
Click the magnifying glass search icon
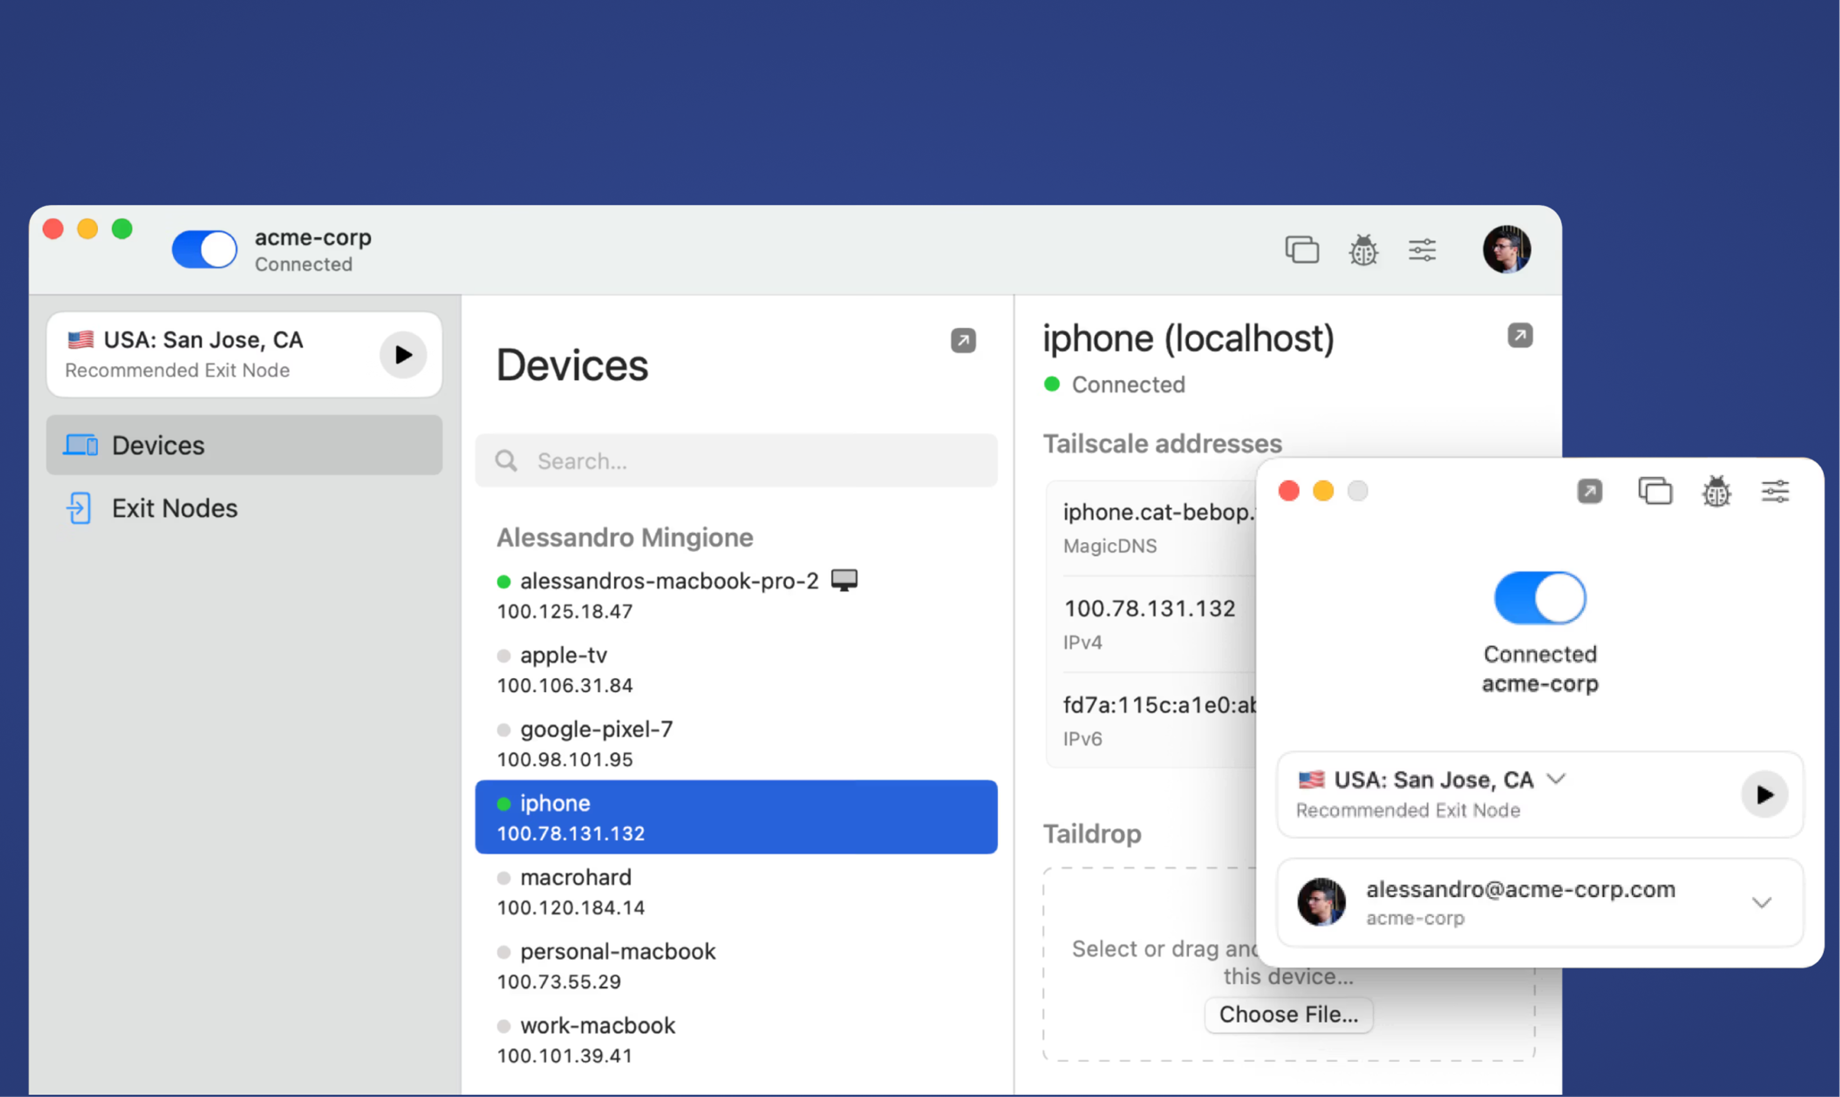click(x=506, y=461)
